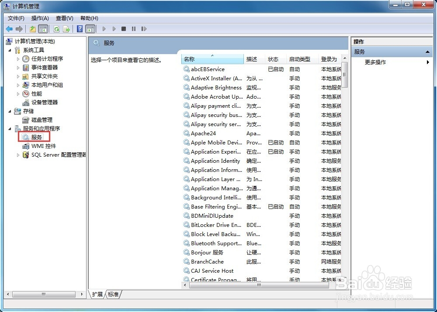
Task: Expand the 性能 node arrow
Action: point(18,94)
